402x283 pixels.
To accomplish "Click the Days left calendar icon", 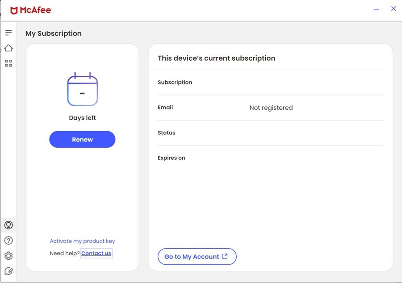I will [x=82, y=90].
